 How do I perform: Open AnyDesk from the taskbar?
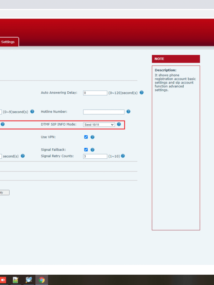[3, 280]
